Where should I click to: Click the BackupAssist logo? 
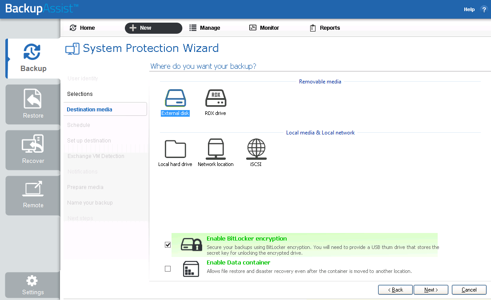pos(42,8)
